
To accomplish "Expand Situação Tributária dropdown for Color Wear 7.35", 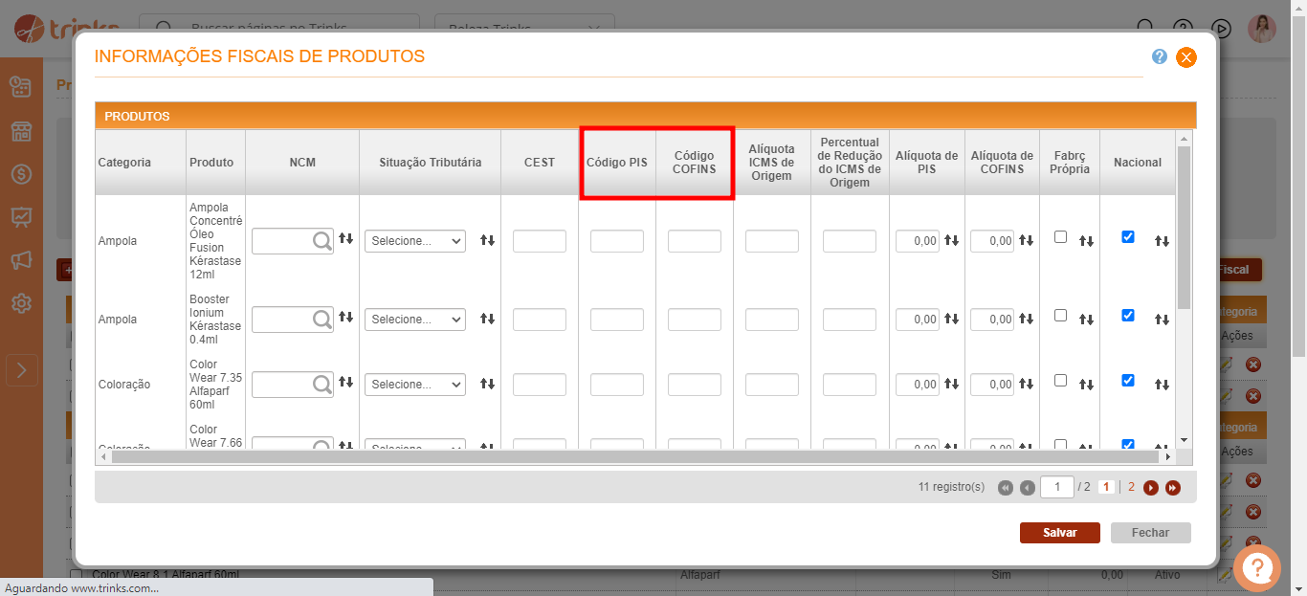I will (414, 385).
